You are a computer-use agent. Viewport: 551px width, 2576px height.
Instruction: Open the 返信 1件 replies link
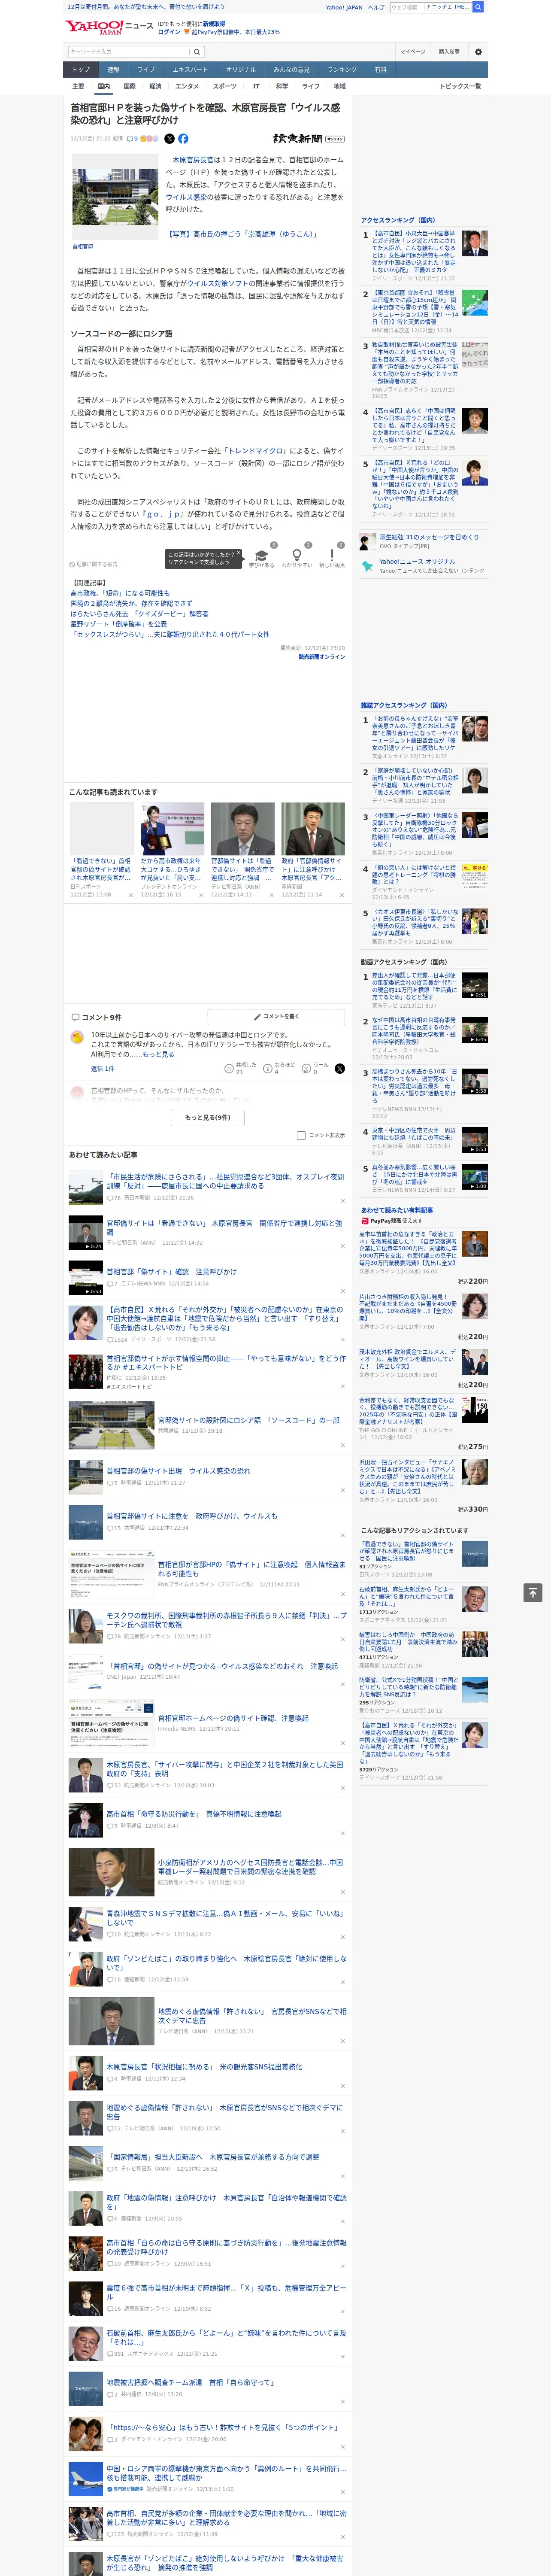point(103,1069)
